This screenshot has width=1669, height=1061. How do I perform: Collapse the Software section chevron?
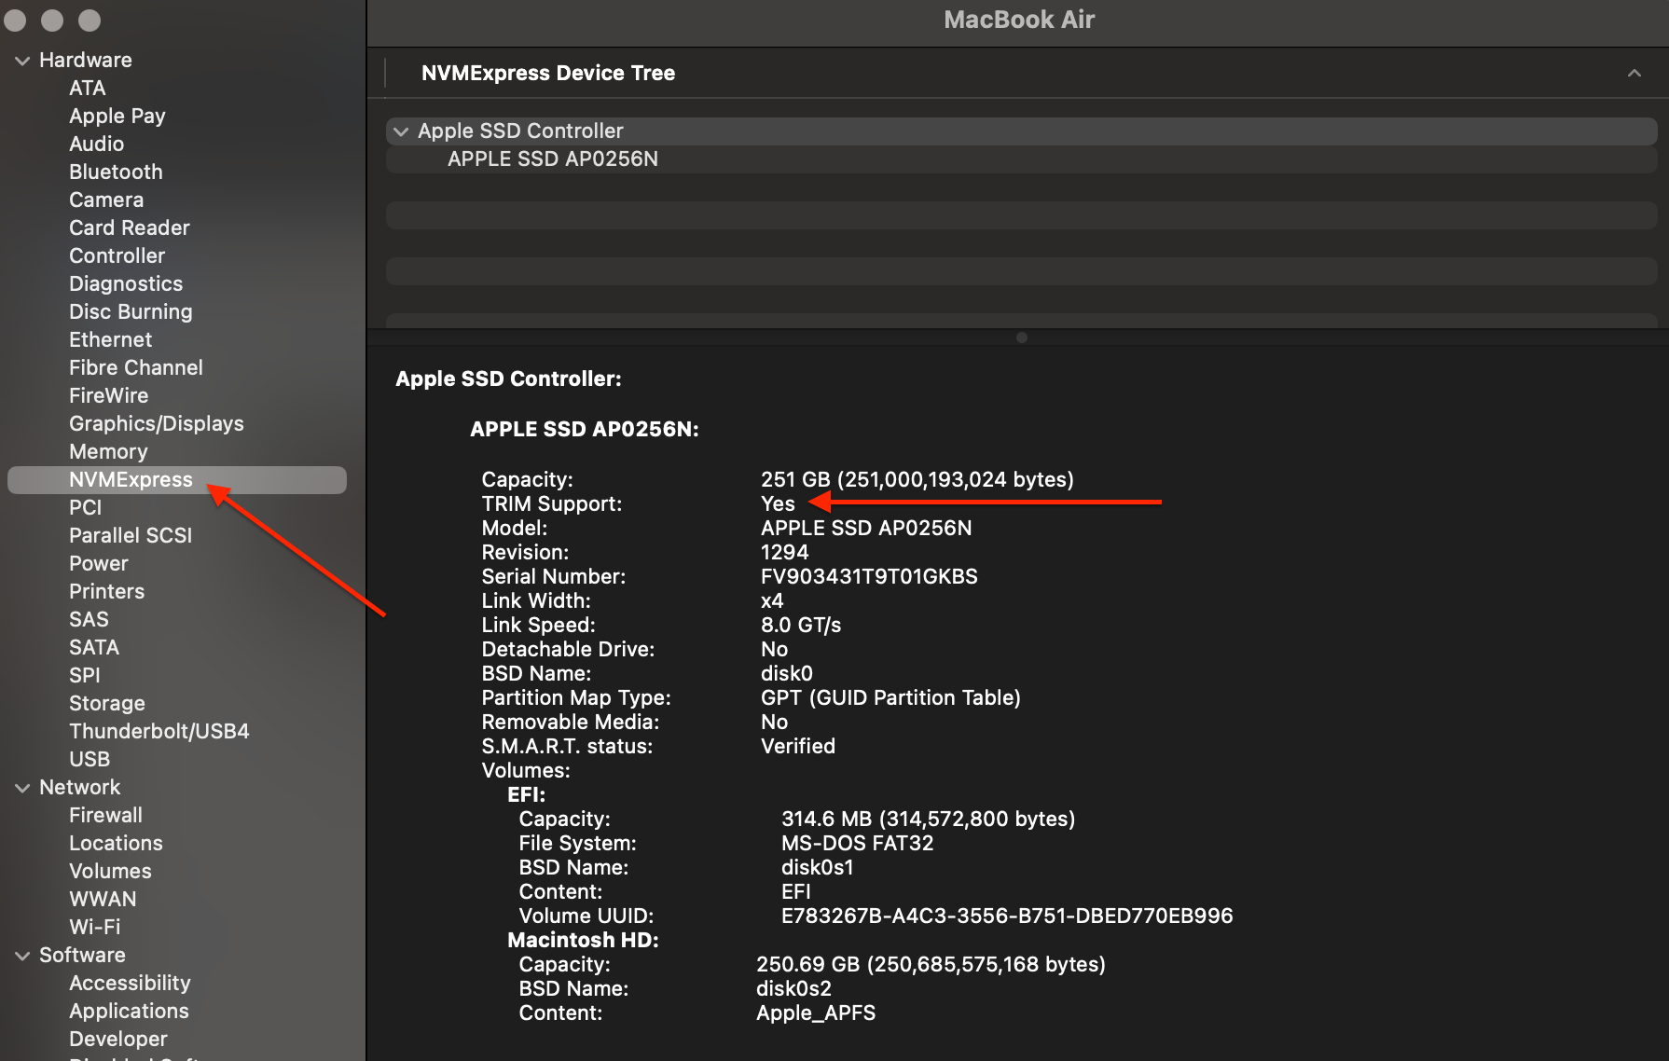coord(22,956)
